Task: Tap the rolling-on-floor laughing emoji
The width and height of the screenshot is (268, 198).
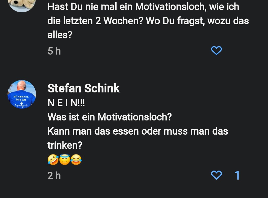Action: (53, 160)
